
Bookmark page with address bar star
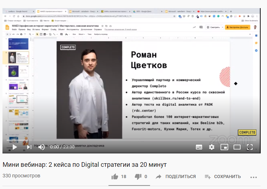pyautogui.click(x=174, y=16)
